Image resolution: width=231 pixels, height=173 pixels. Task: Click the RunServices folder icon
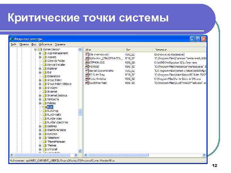click(x=44, y=119)
